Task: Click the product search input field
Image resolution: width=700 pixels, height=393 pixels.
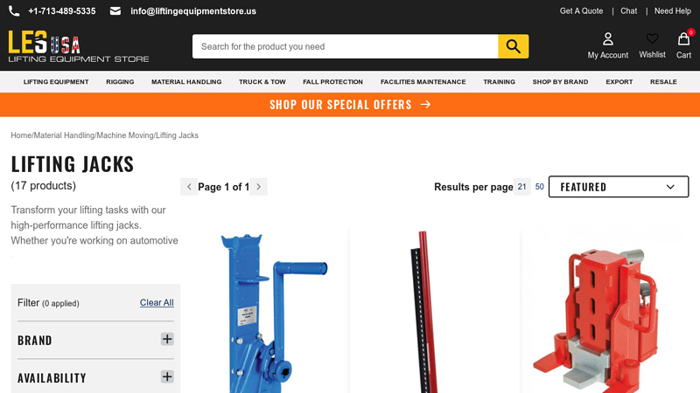Action: click(345, 46)
